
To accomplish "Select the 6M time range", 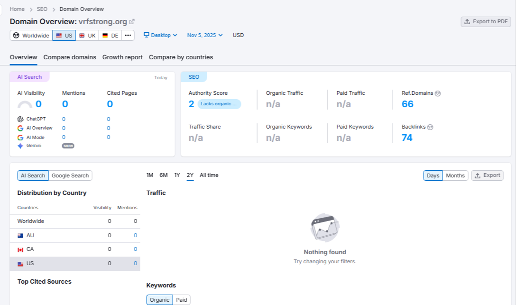I will tap(164, 175).
